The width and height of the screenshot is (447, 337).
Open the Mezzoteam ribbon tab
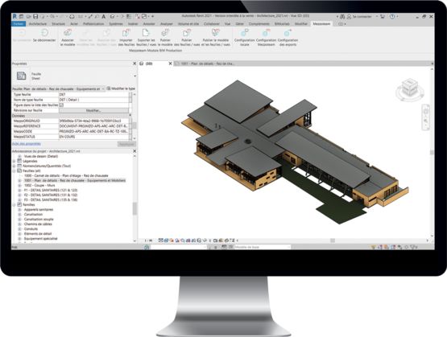click(x=321, y=24)
